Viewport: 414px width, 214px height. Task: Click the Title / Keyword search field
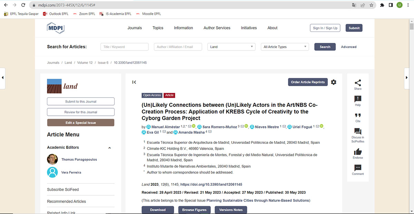point(125,47)
